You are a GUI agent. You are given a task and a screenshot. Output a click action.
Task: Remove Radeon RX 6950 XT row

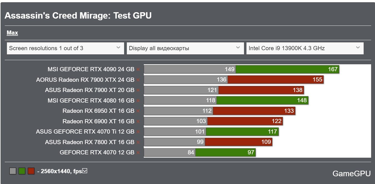(138, 111)
